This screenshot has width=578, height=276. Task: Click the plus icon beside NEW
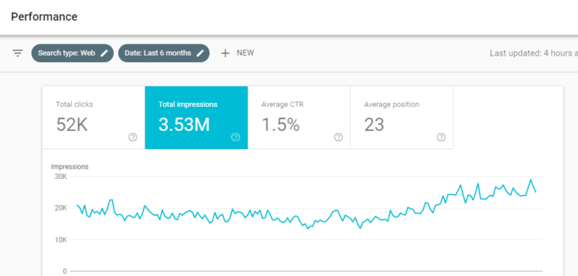point(225,53)
